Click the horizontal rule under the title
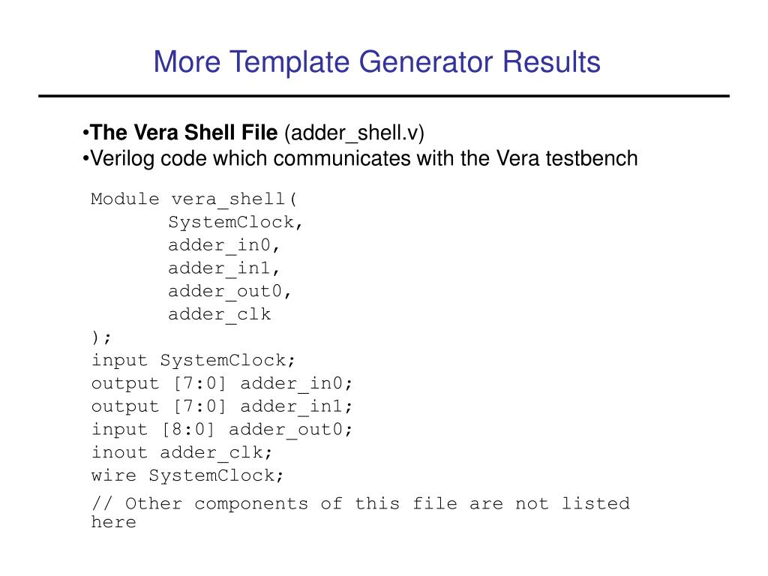 point(384,96)
